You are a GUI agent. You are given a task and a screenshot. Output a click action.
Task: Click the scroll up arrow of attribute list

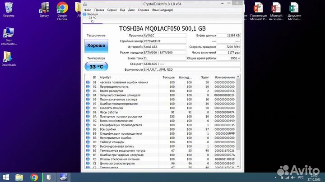[238, 77]
